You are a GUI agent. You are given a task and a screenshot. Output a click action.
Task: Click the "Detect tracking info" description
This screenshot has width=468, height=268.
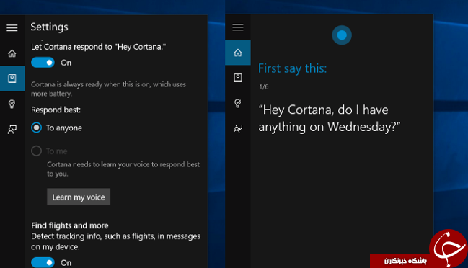click(116, 241)
